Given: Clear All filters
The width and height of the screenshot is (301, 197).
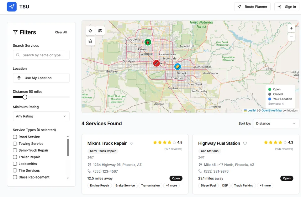Looking at the screenshot, I should click(x=61, y=32).
